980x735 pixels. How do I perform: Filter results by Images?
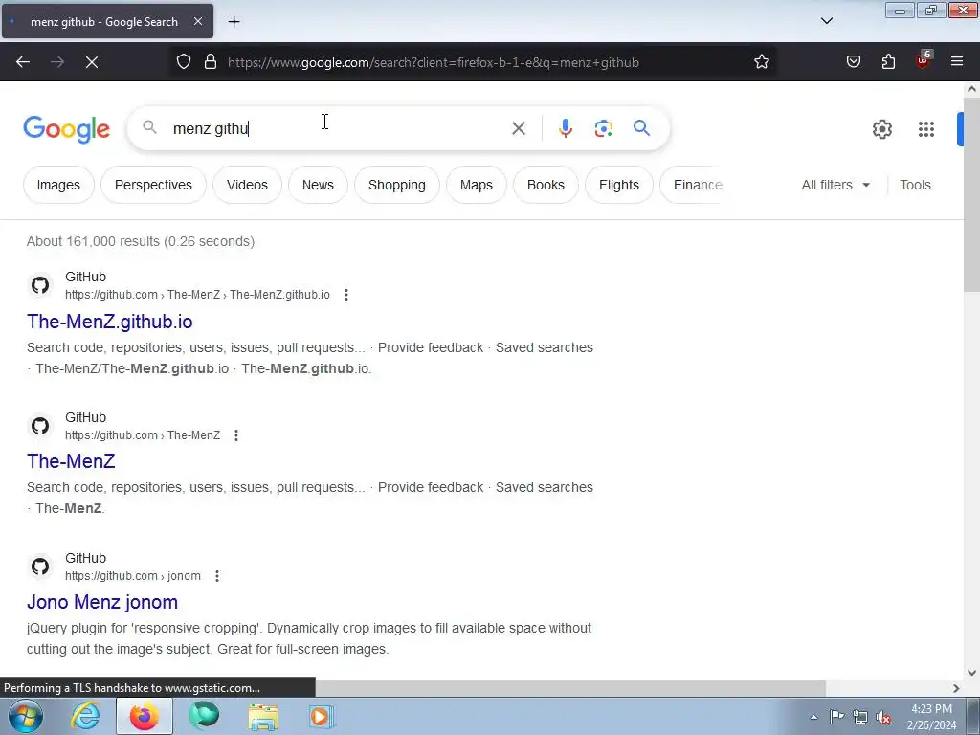pyautogui.click(x=58, y=185)
